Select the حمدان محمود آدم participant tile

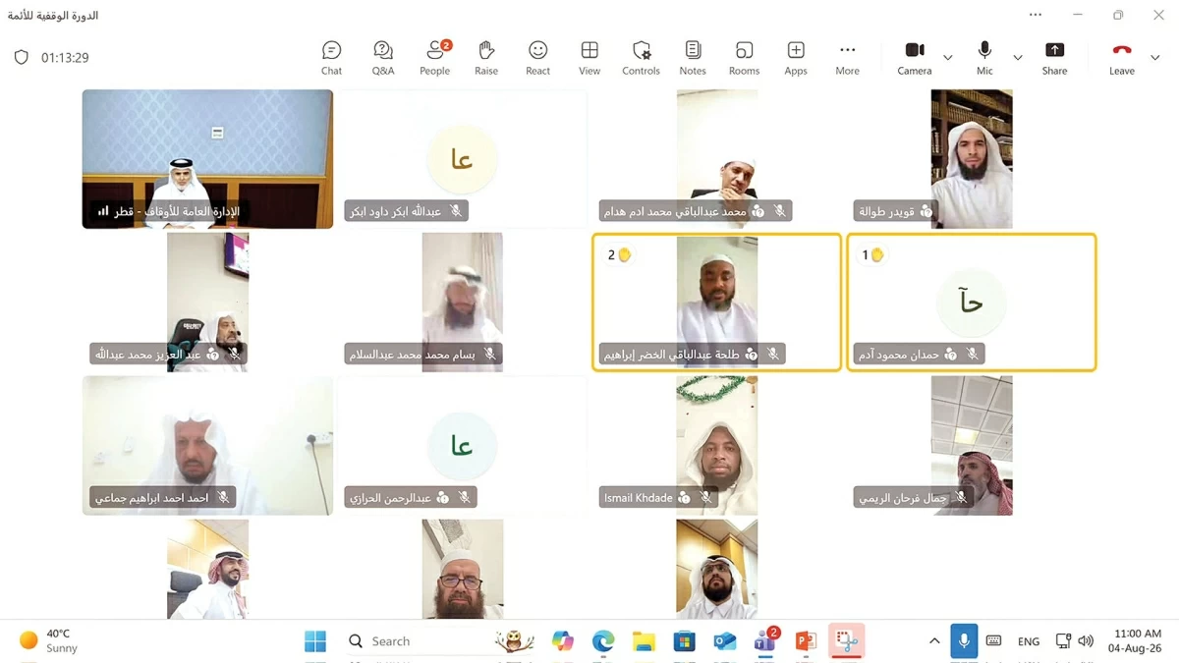point(972,303)
